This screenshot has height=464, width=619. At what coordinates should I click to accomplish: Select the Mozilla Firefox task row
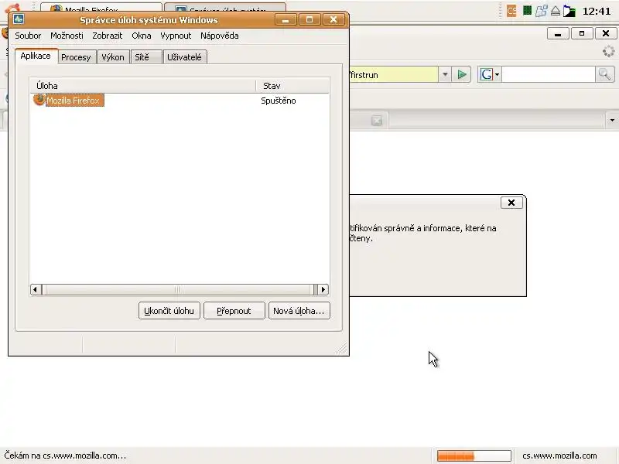pos(180,101)
